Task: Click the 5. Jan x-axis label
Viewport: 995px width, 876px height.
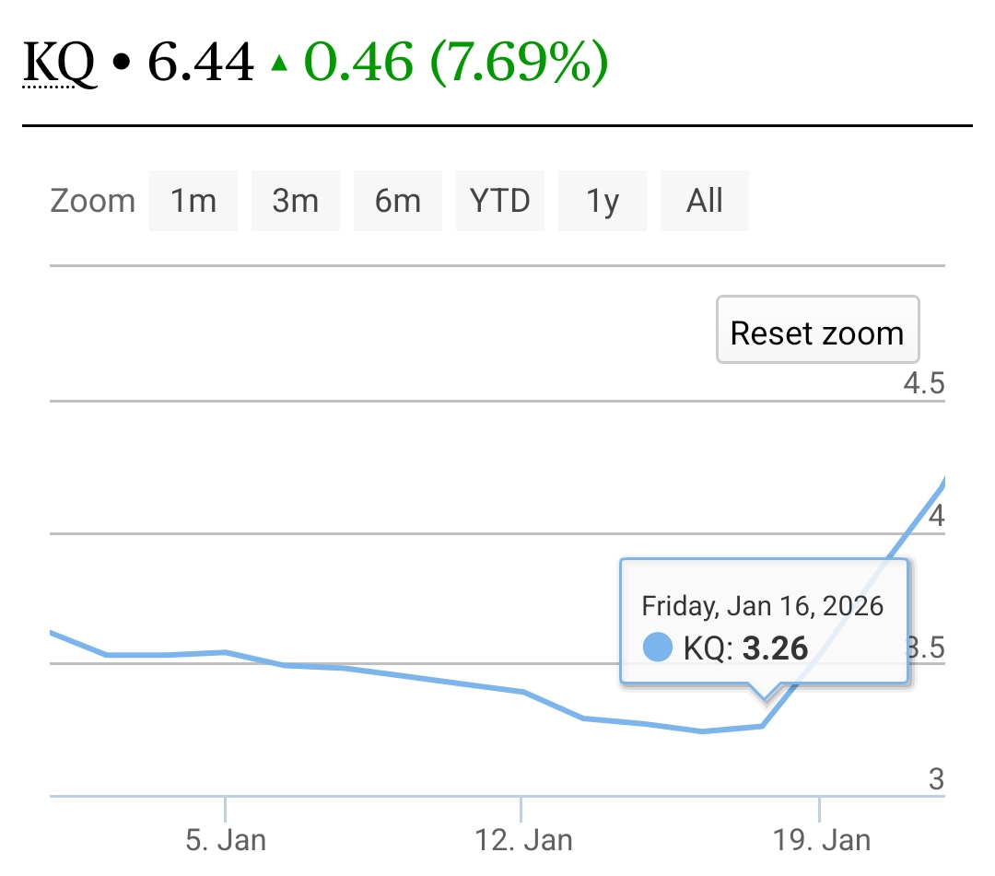Action: pos(226,840)
